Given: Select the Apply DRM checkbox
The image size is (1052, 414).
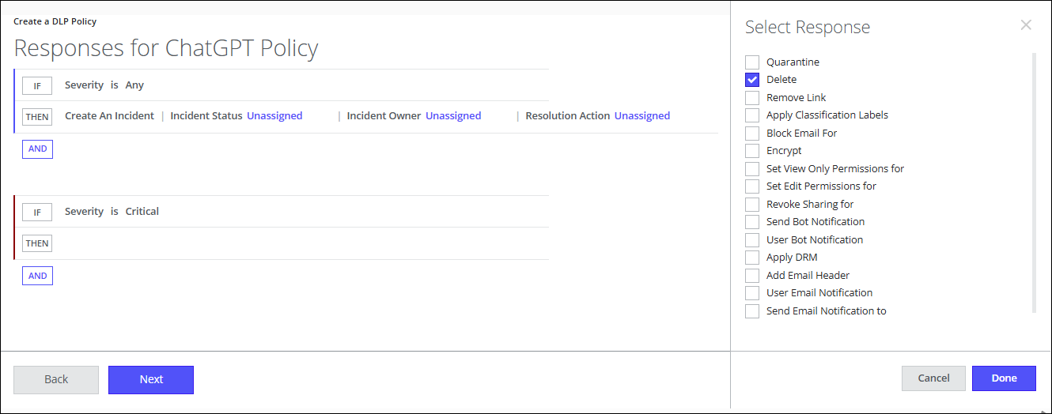Looking at the screenshot, I should click(x=752, y=258).
